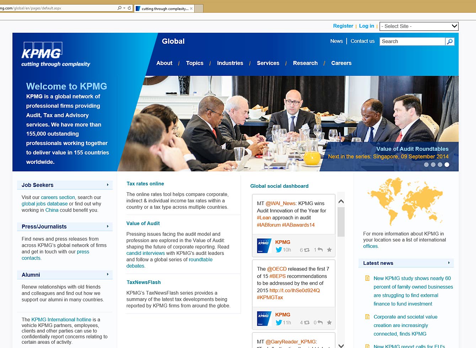Open the global jobs database link
Image resolution: width=476 pixels, height=348 pixels.
pyautogui.click(x=44, y=204)
